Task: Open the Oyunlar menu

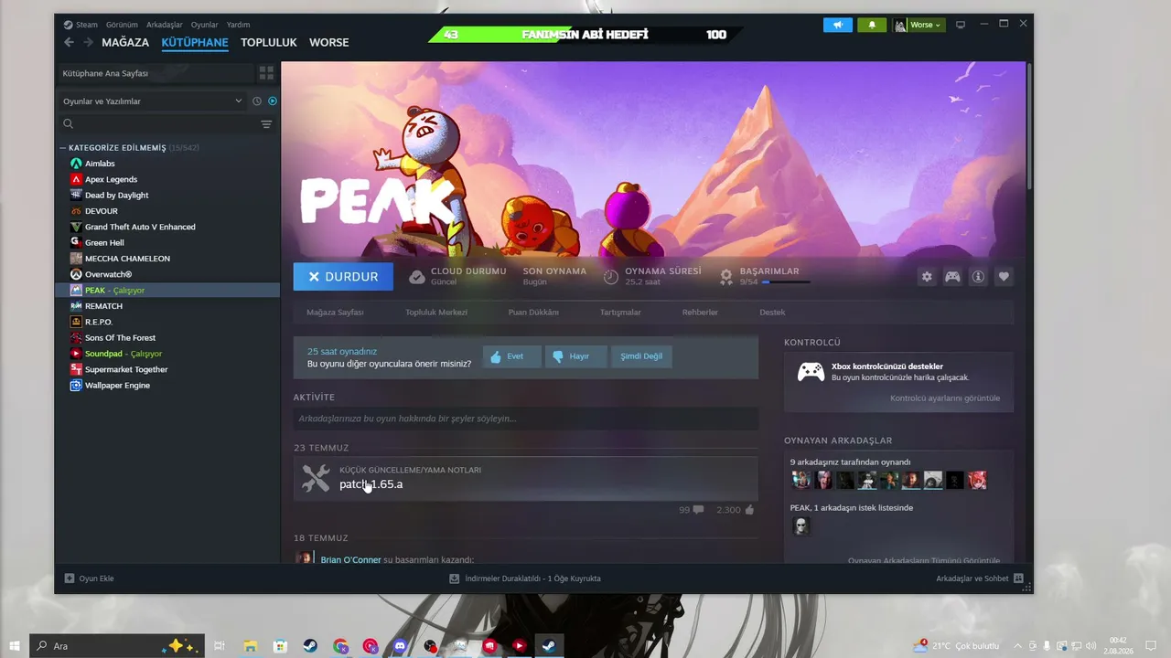Action: (x=205, y=25)
